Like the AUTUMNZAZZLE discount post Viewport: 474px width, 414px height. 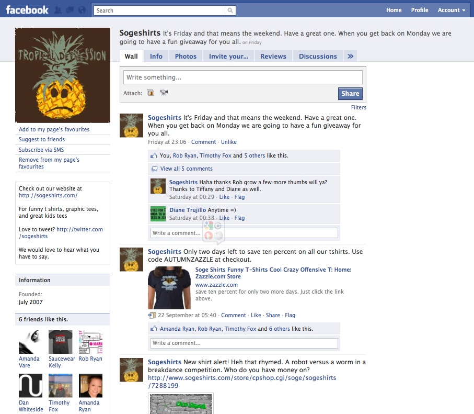(256, 315)
